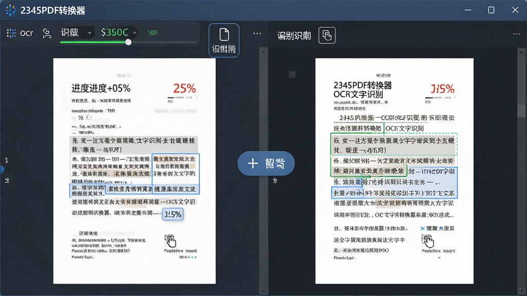Click the hand pointer icon on left page
The image size is (527, 296).
[x=170, y=240]
